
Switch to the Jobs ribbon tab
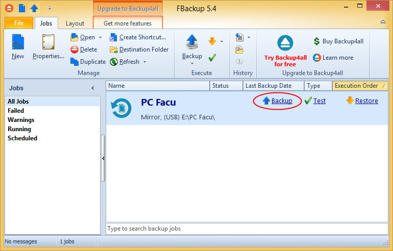coord(46,23)
